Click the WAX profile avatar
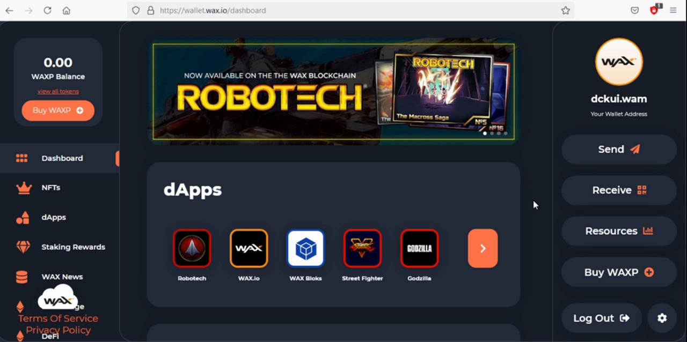Screen dimensions: 687x342 619,62
